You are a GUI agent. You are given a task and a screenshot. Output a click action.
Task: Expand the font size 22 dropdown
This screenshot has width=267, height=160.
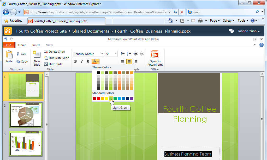[116, 54]
